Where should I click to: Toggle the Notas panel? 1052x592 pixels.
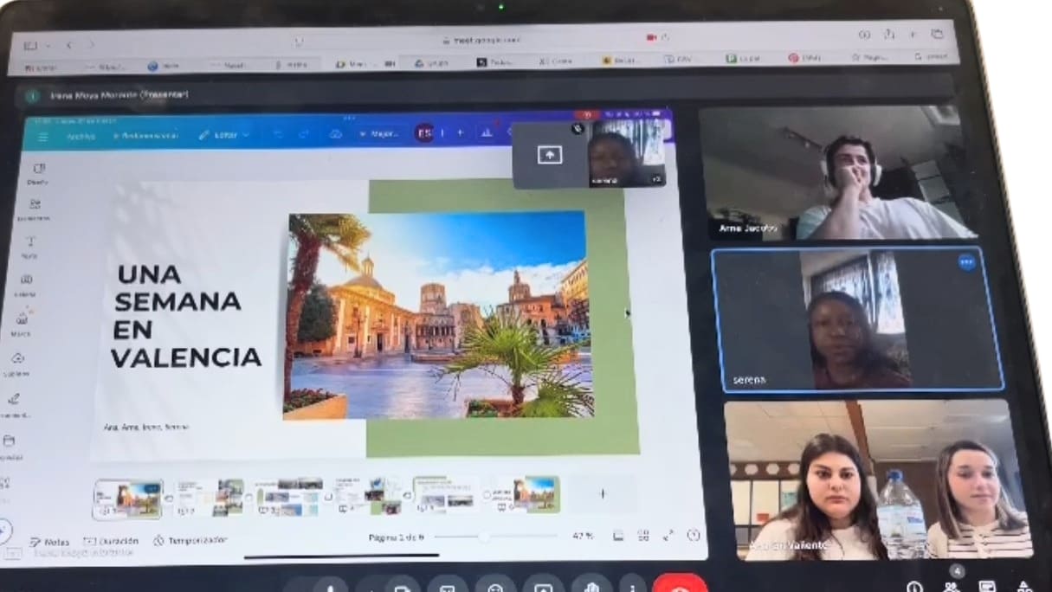(48, 542)
